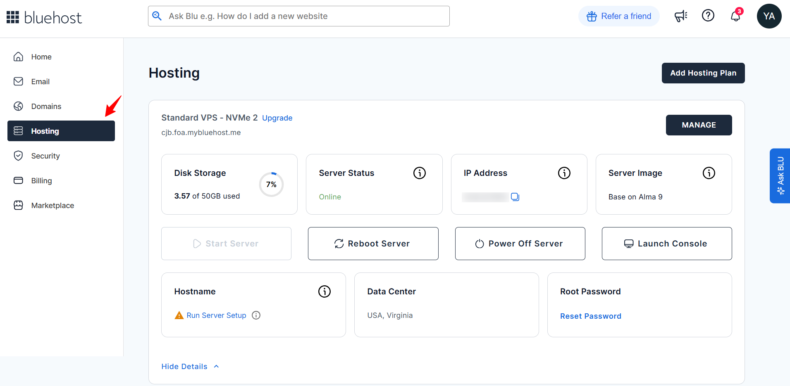Go to Home in the sidebar

(x=61, y=57)
